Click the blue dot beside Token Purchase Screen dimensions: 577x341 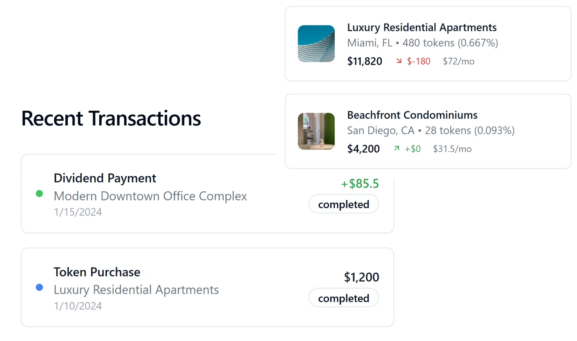pyautogui.click(x=39, y=288)
